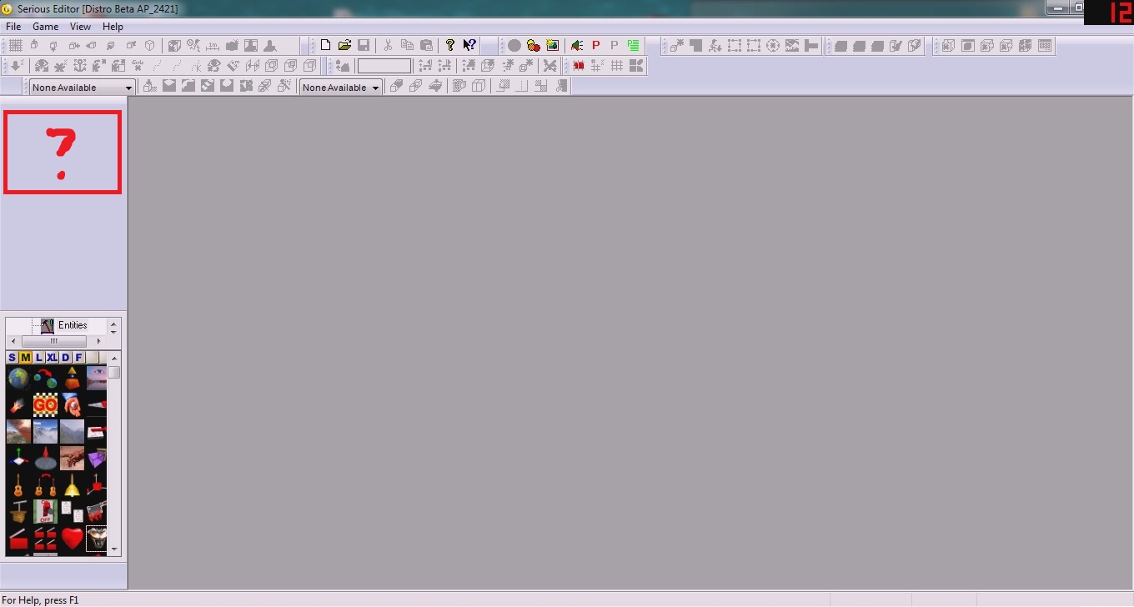Click the empty toolbar text input field

(x=384, y=66)
